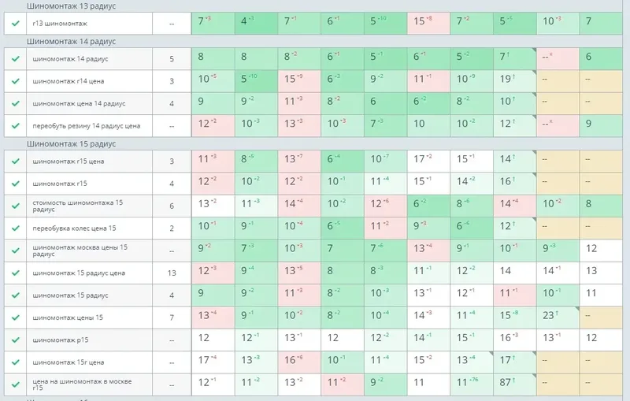Collapse the 'Шиномонтаж 14 радиус' group header
This screenshot has height=401, width=630.
click(x=71, y=41)
